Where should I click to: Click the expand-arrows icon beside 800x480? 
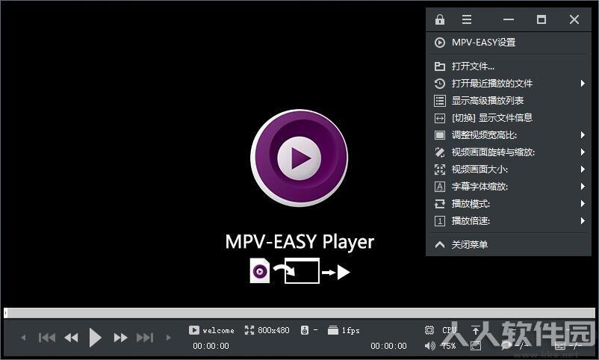249,330
